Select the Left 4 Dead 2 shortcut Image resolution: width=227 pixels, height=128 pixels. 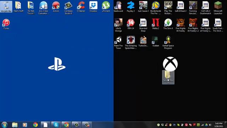tap(181, 7)
